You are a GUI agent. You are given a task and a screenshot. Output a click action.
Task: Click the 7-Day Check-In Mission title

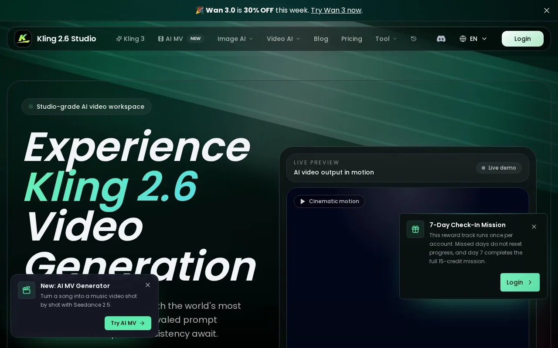point(467,225)
